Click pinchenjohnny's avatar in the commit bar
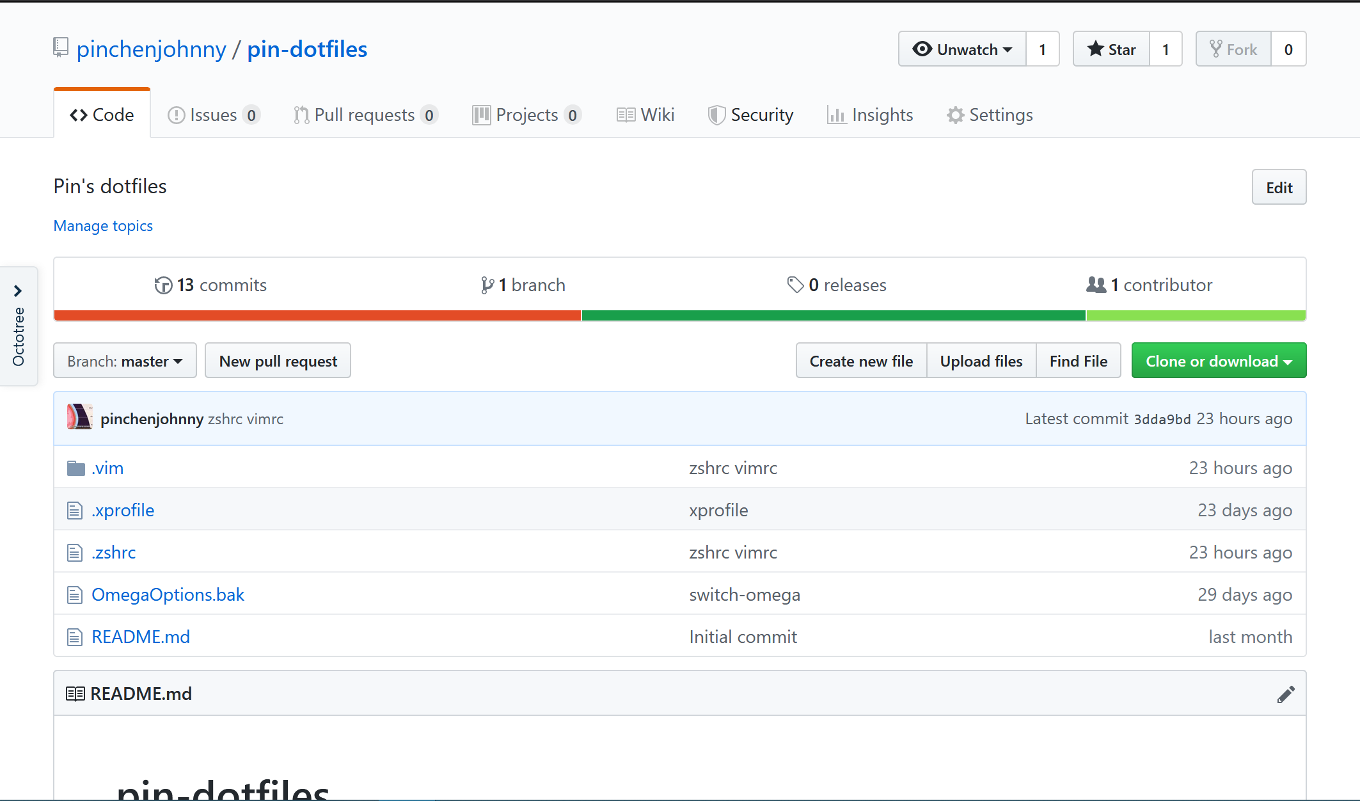This screenshot has height=801, width=1360. [x=80, y=417]
